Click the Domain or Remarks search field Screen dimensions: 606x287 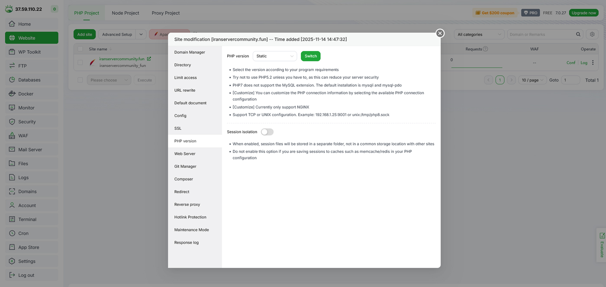point(542,35)
